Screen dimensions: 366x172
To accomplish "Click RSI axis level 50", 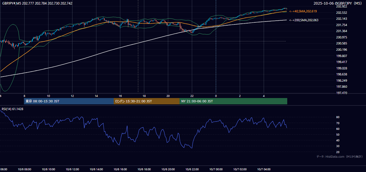I will point(338,134).
